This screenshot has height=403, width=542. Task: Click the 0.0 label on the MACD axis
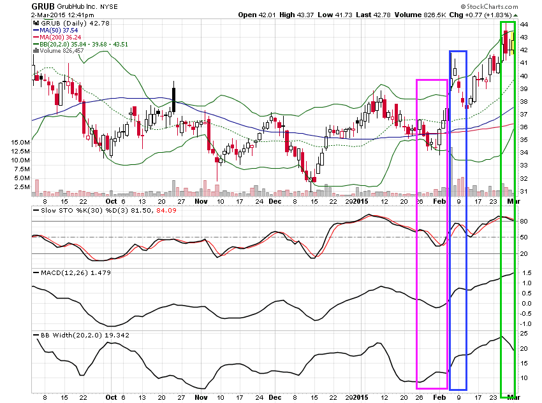(527, 303)
